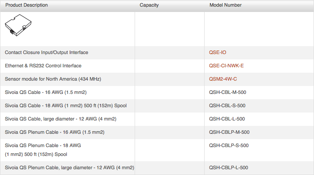Click the Capacity column header
Viewport: 314px width, 175px height.
point(149,5)
